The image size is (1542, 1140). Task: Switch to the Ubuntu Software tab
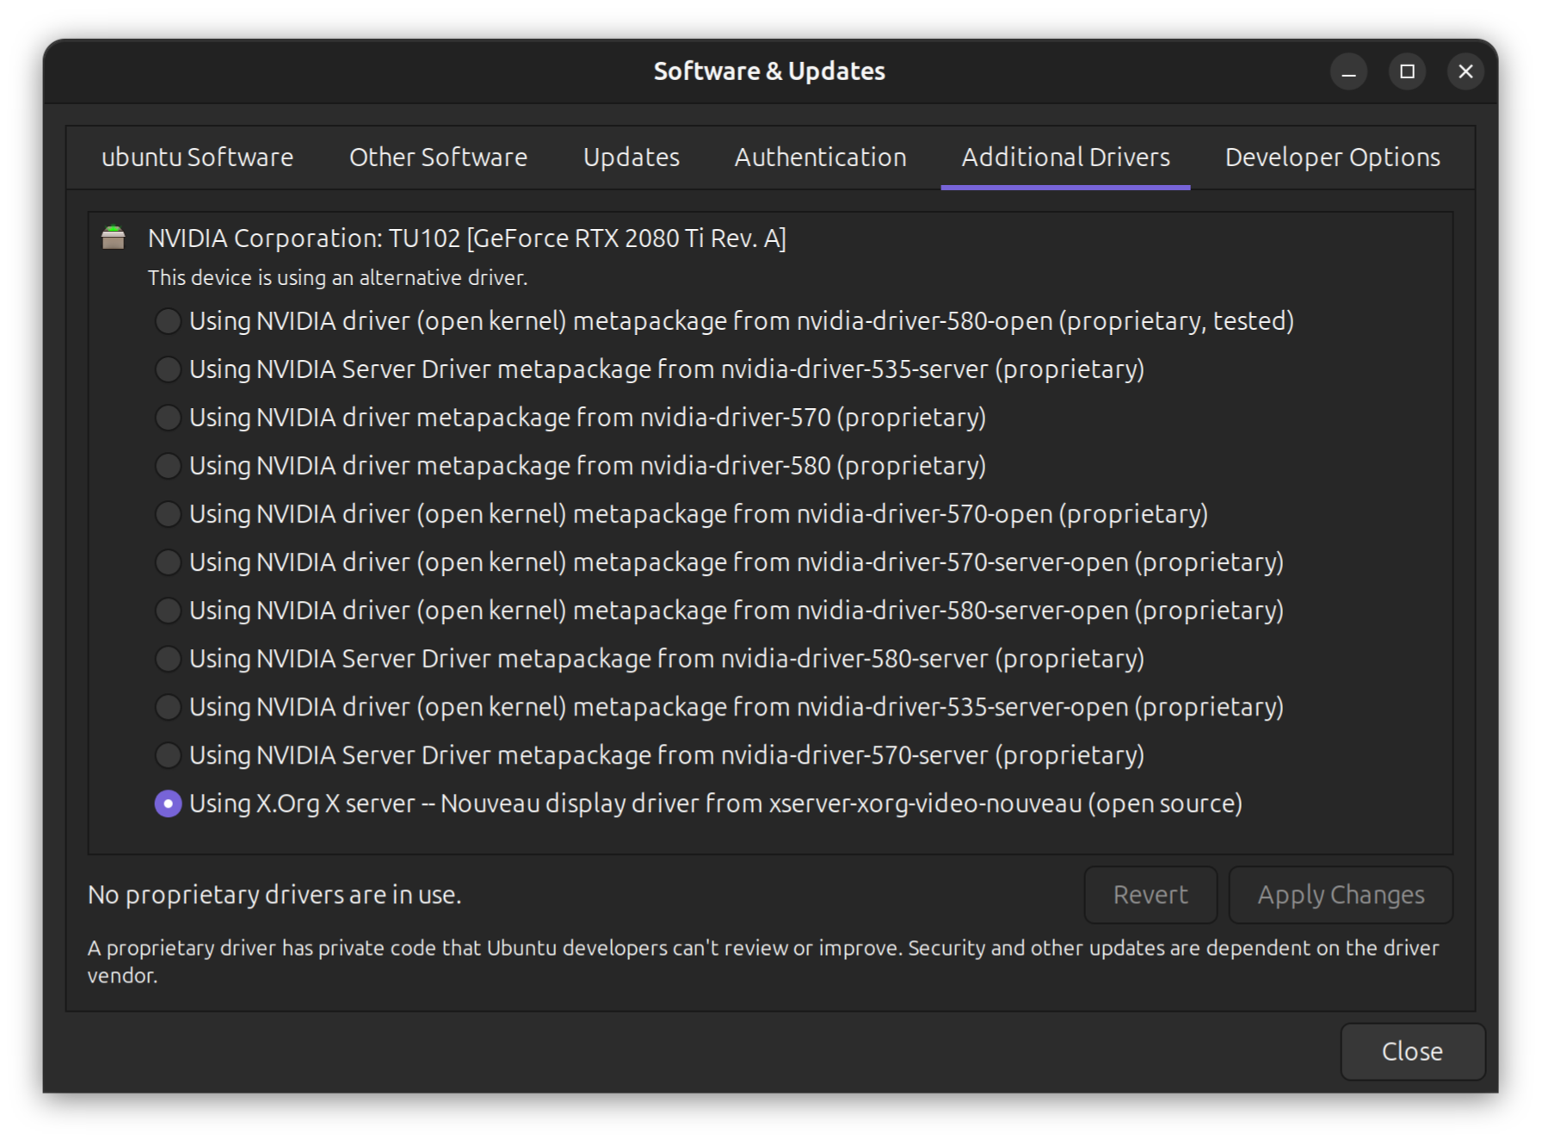point(197,158)
